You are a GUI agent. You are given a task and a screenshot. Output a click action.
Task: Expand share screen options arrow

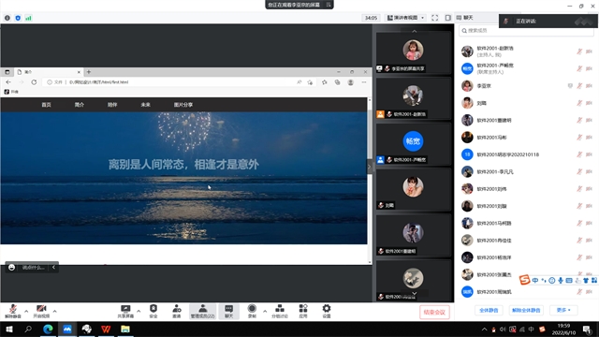[x=139, y=311]
